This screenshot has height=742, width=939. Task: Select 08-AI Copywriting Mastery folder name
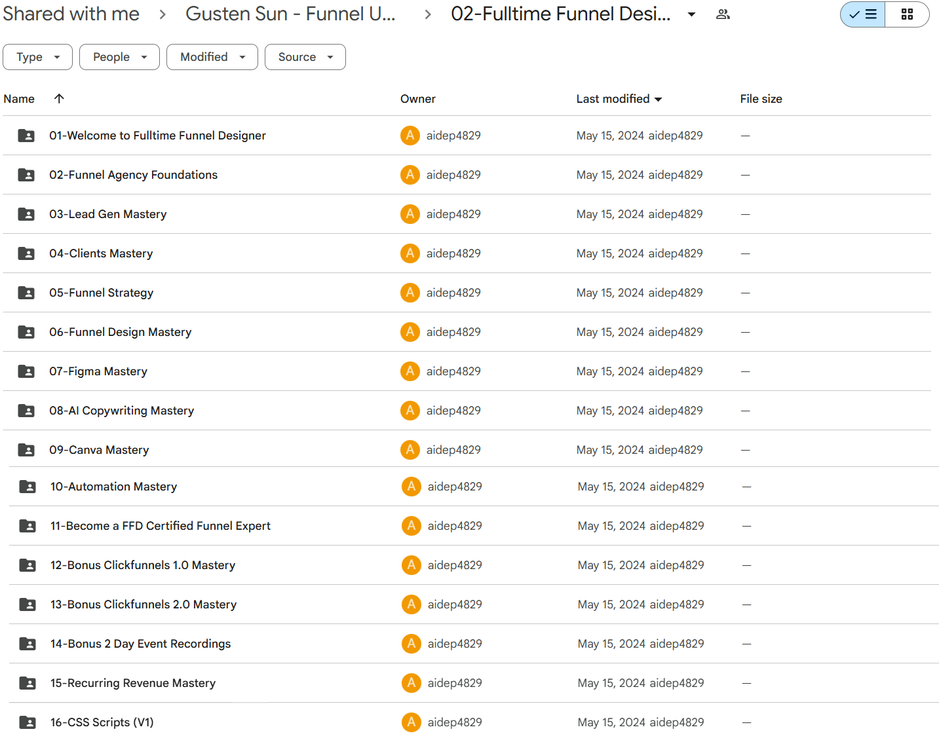pos(121,411)
